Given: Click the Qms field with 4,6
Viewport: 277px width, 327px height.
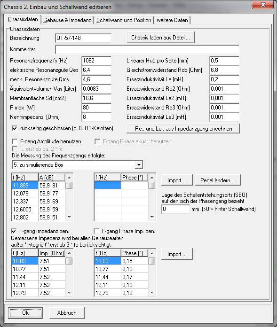Looking at the screenshot, I should [96, 79].
